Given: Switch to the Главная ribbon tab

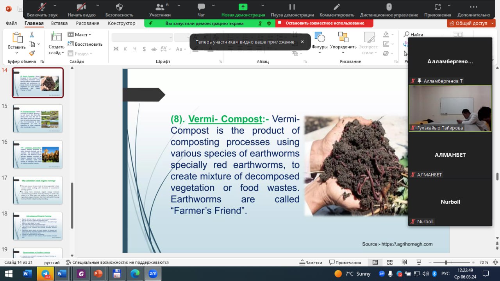Looking at the screenshot, I should coord(34,23).
